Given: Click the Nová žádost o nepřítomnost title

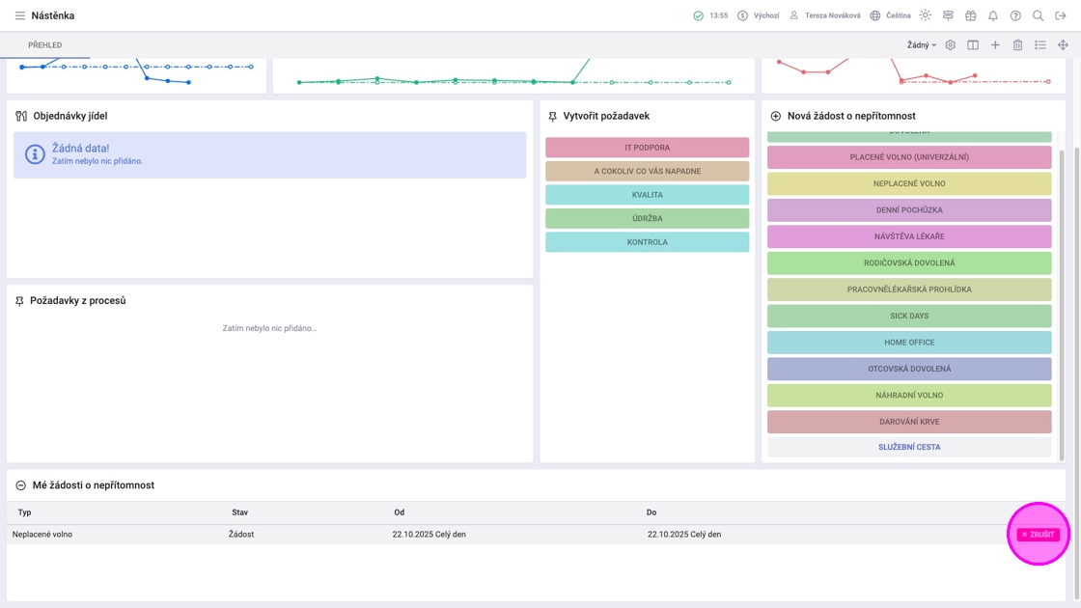Looking at the screenshot, I should (x=851, y=116).
